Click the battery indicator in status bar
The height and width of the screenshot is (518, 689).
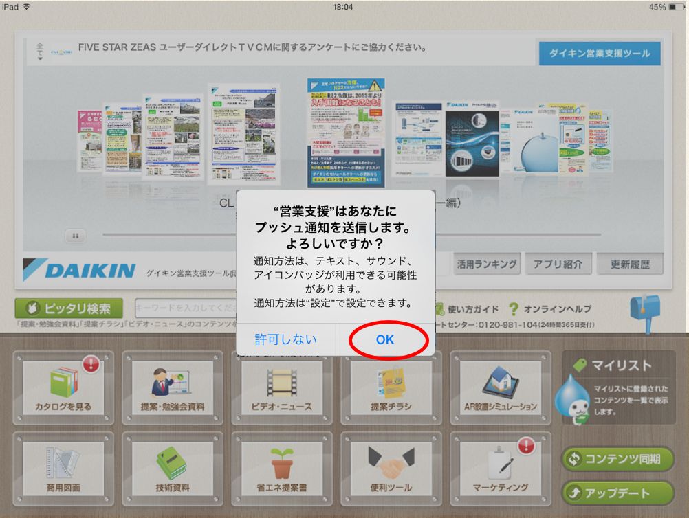coord(675,7)
